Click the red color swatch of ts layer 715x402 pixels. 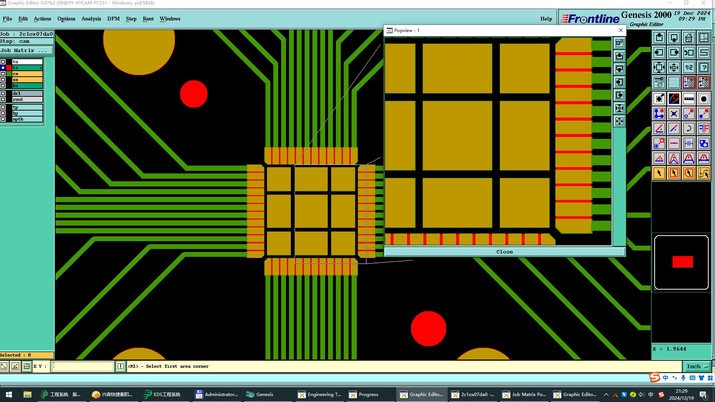(9, 68)
